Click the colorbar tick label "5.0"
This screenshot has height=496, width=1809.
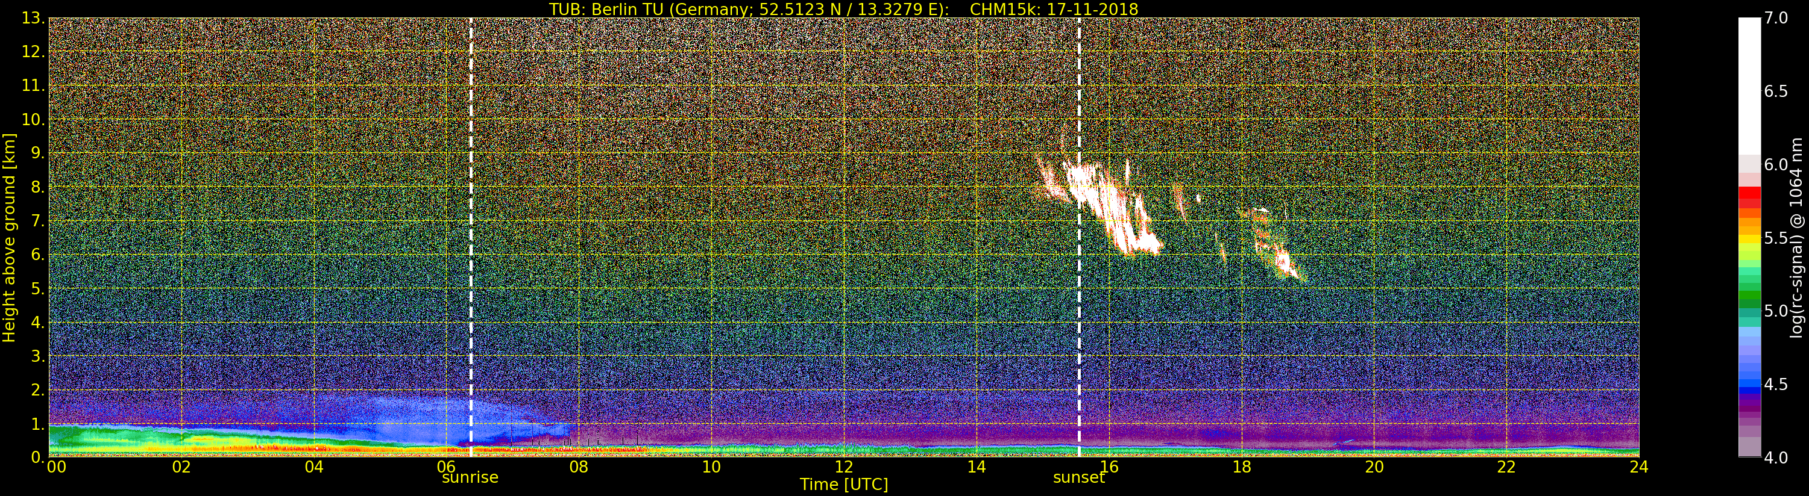click(x=1776, y=311)
